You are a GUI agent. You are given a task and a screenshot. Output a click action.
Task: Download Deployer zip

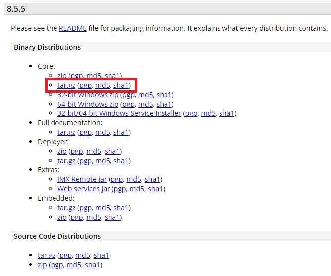coord(62,151)
